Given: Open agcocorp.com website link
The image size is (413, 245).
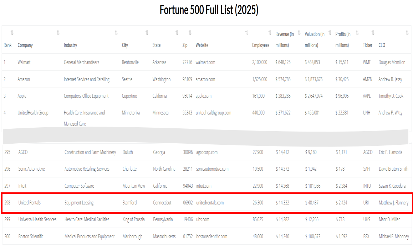Looking at the screenshot, I should 207,152.
